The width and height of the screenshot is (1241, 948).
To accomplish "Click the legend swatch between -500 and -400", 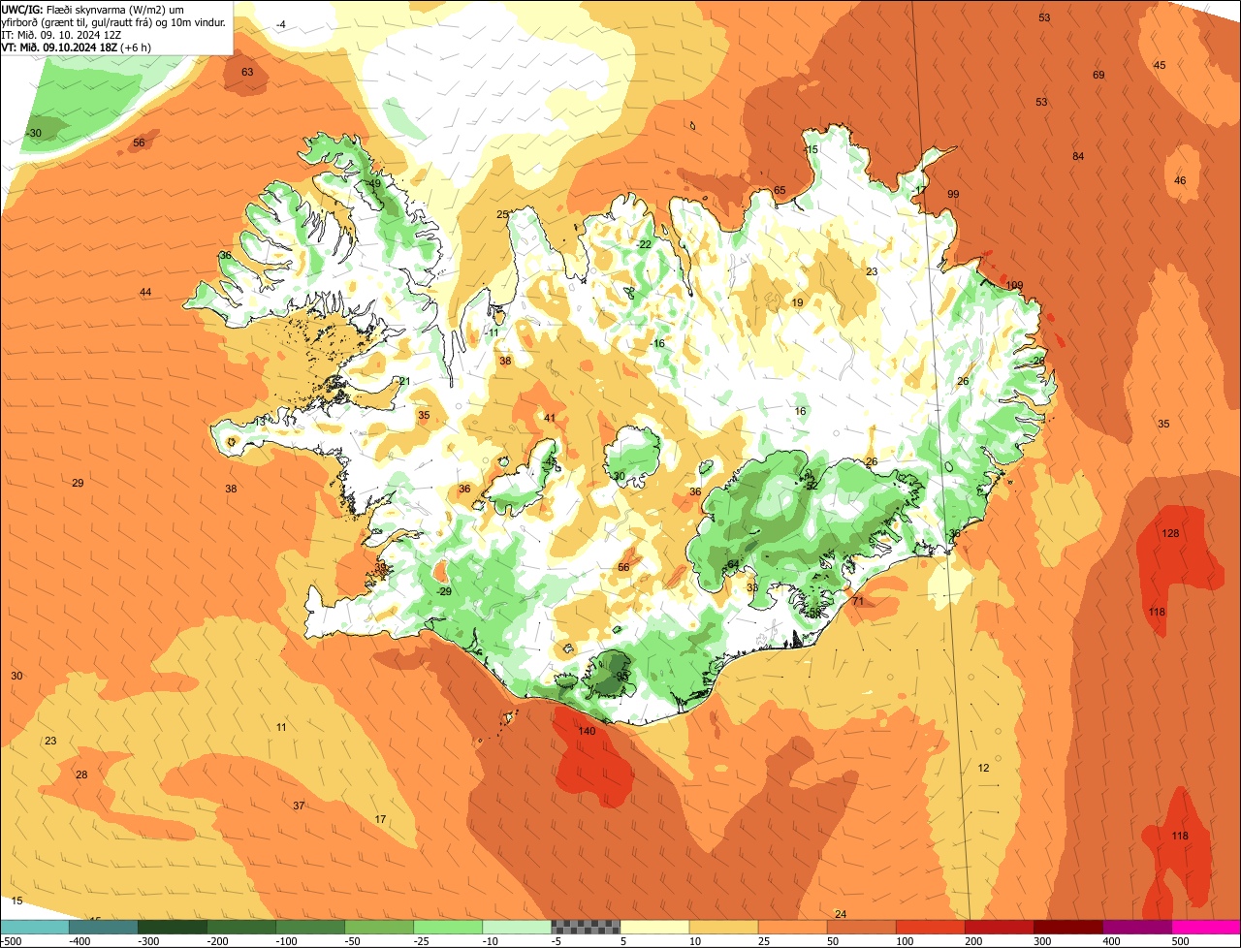I will 34,927.
